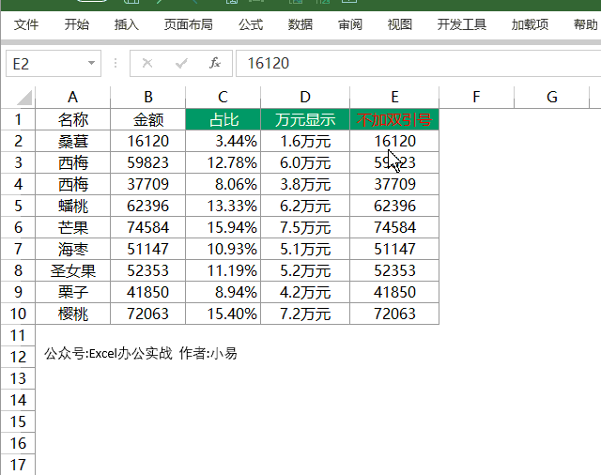601x475 pixels.
Task: Select percentage cell 3.44%
Action: pos(223,141)
